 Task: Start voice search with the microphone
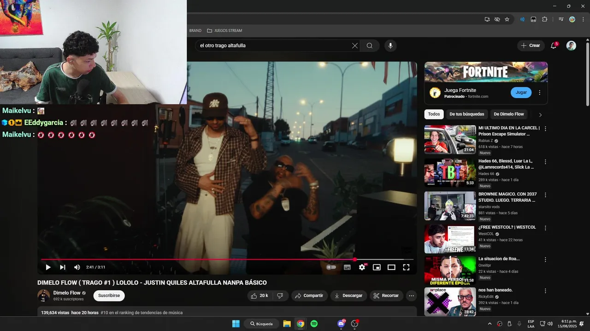click(x=390, y=46)
